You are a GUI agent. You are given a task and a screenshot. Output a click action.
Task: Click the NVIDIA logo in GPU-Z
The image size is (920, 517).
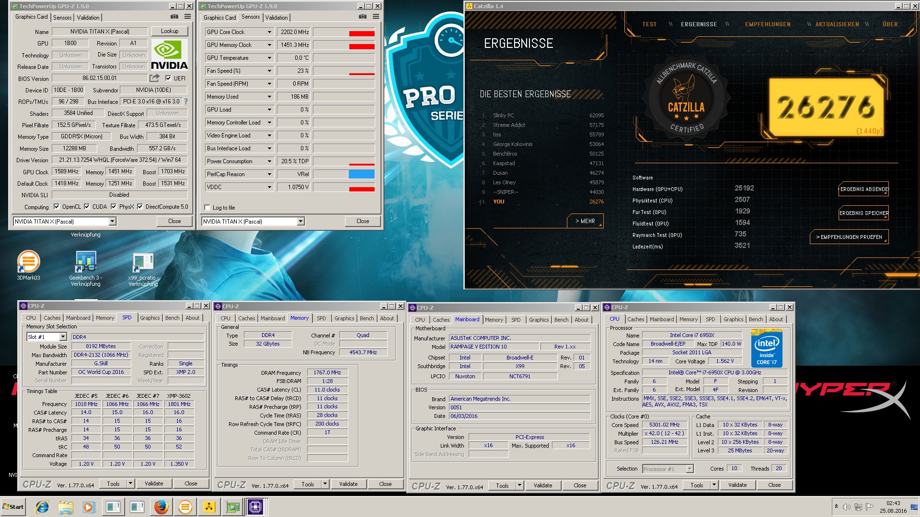click(x=169, y=55)
